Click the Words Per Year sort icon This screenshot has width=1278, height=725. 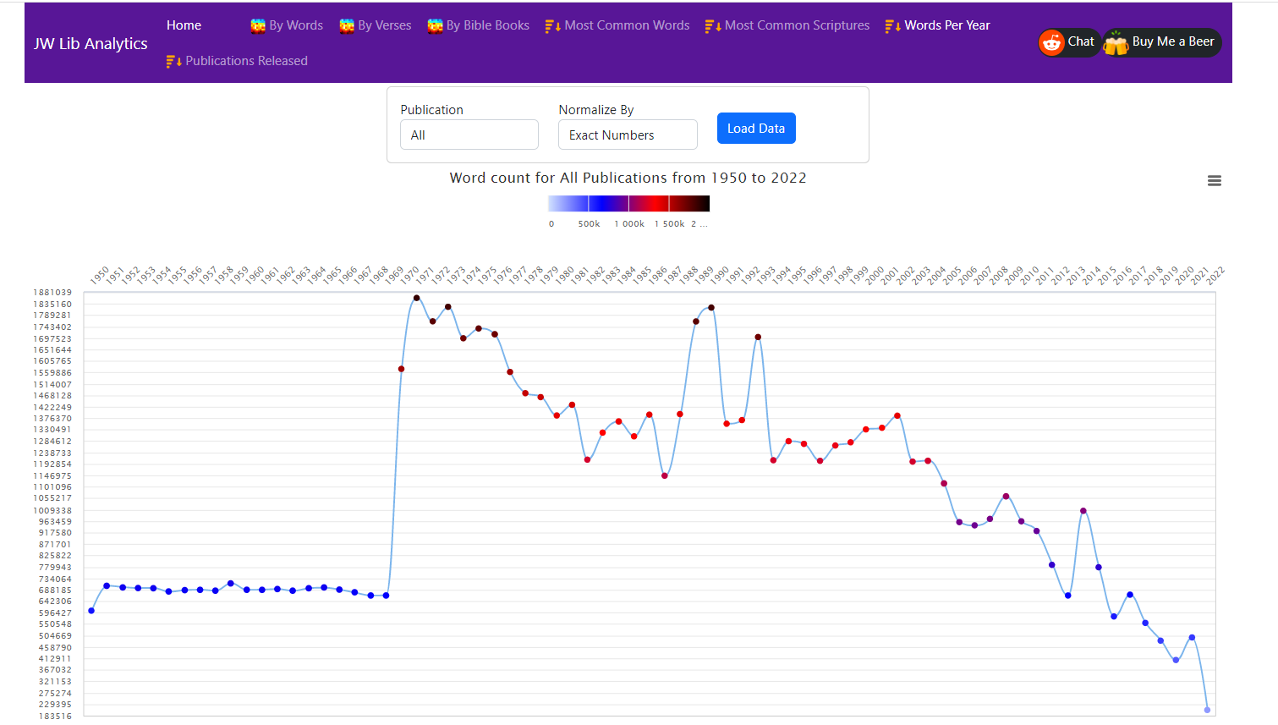point(893,26)
